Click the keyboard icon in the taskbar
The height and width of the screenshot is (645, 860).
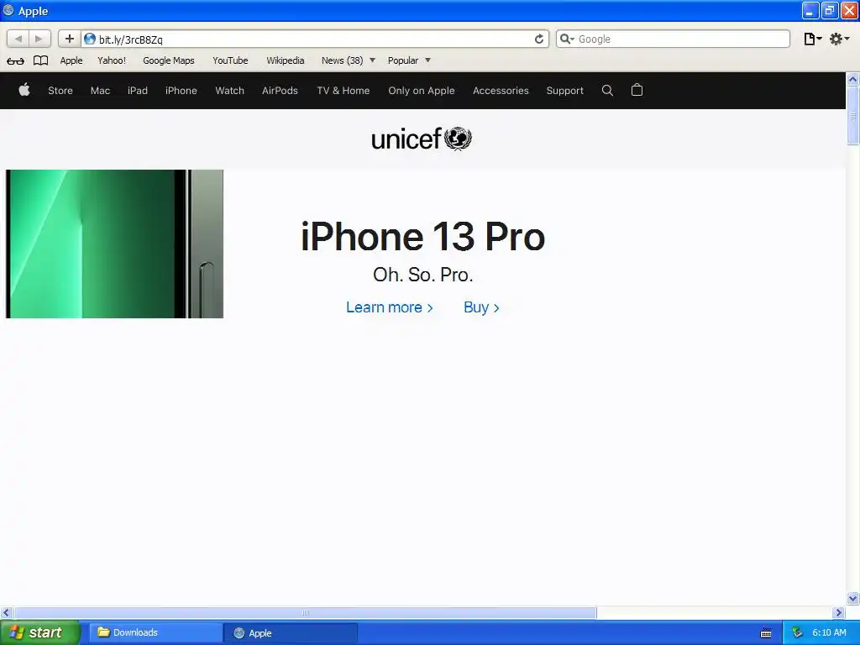pos(766,633)
